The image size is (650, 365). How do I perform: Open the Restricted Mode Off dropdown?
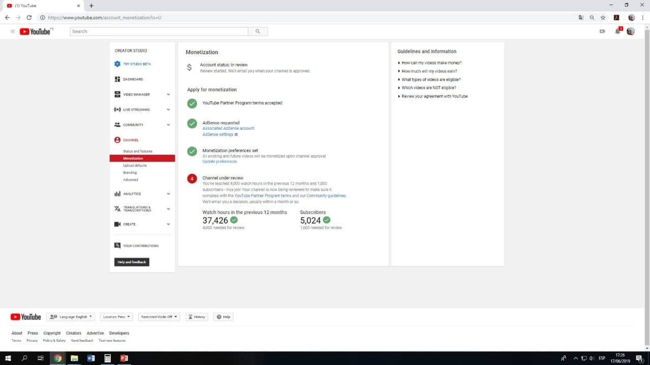coord(158,317)
